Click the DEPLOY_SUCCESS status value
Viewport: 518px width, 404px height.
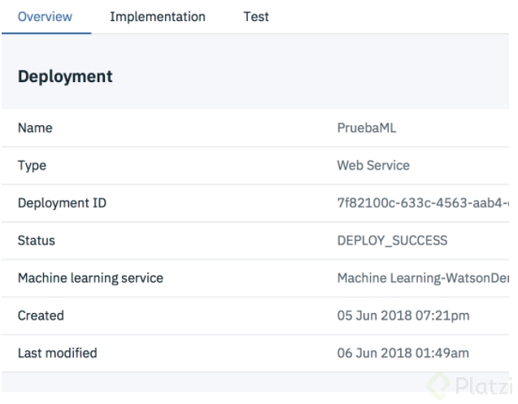[392, 241]
